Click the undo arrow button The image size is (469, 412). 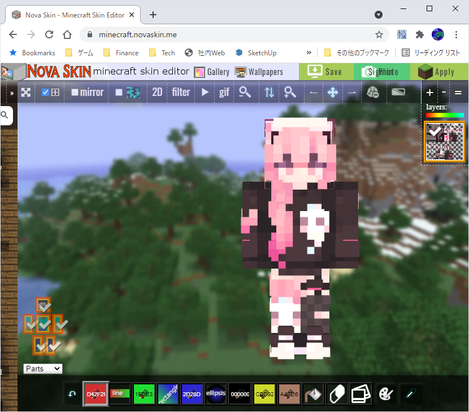(72, 394)
